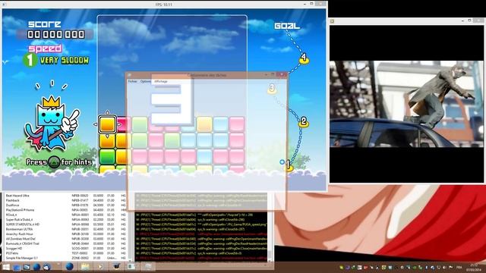
Task: Select PS3Tetris in the game list
Action: click(x=66, y=253)
